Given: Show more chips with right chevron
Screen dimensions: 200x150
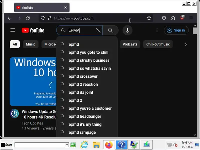Looking at the screenshot, I should pos(185,44).
